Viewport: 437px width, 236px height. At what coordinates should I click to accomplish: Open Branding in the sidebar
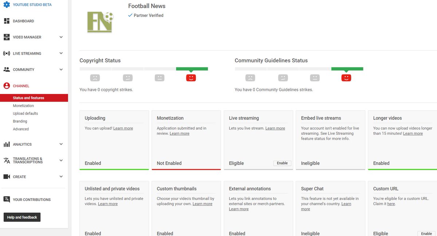[20, 121]
